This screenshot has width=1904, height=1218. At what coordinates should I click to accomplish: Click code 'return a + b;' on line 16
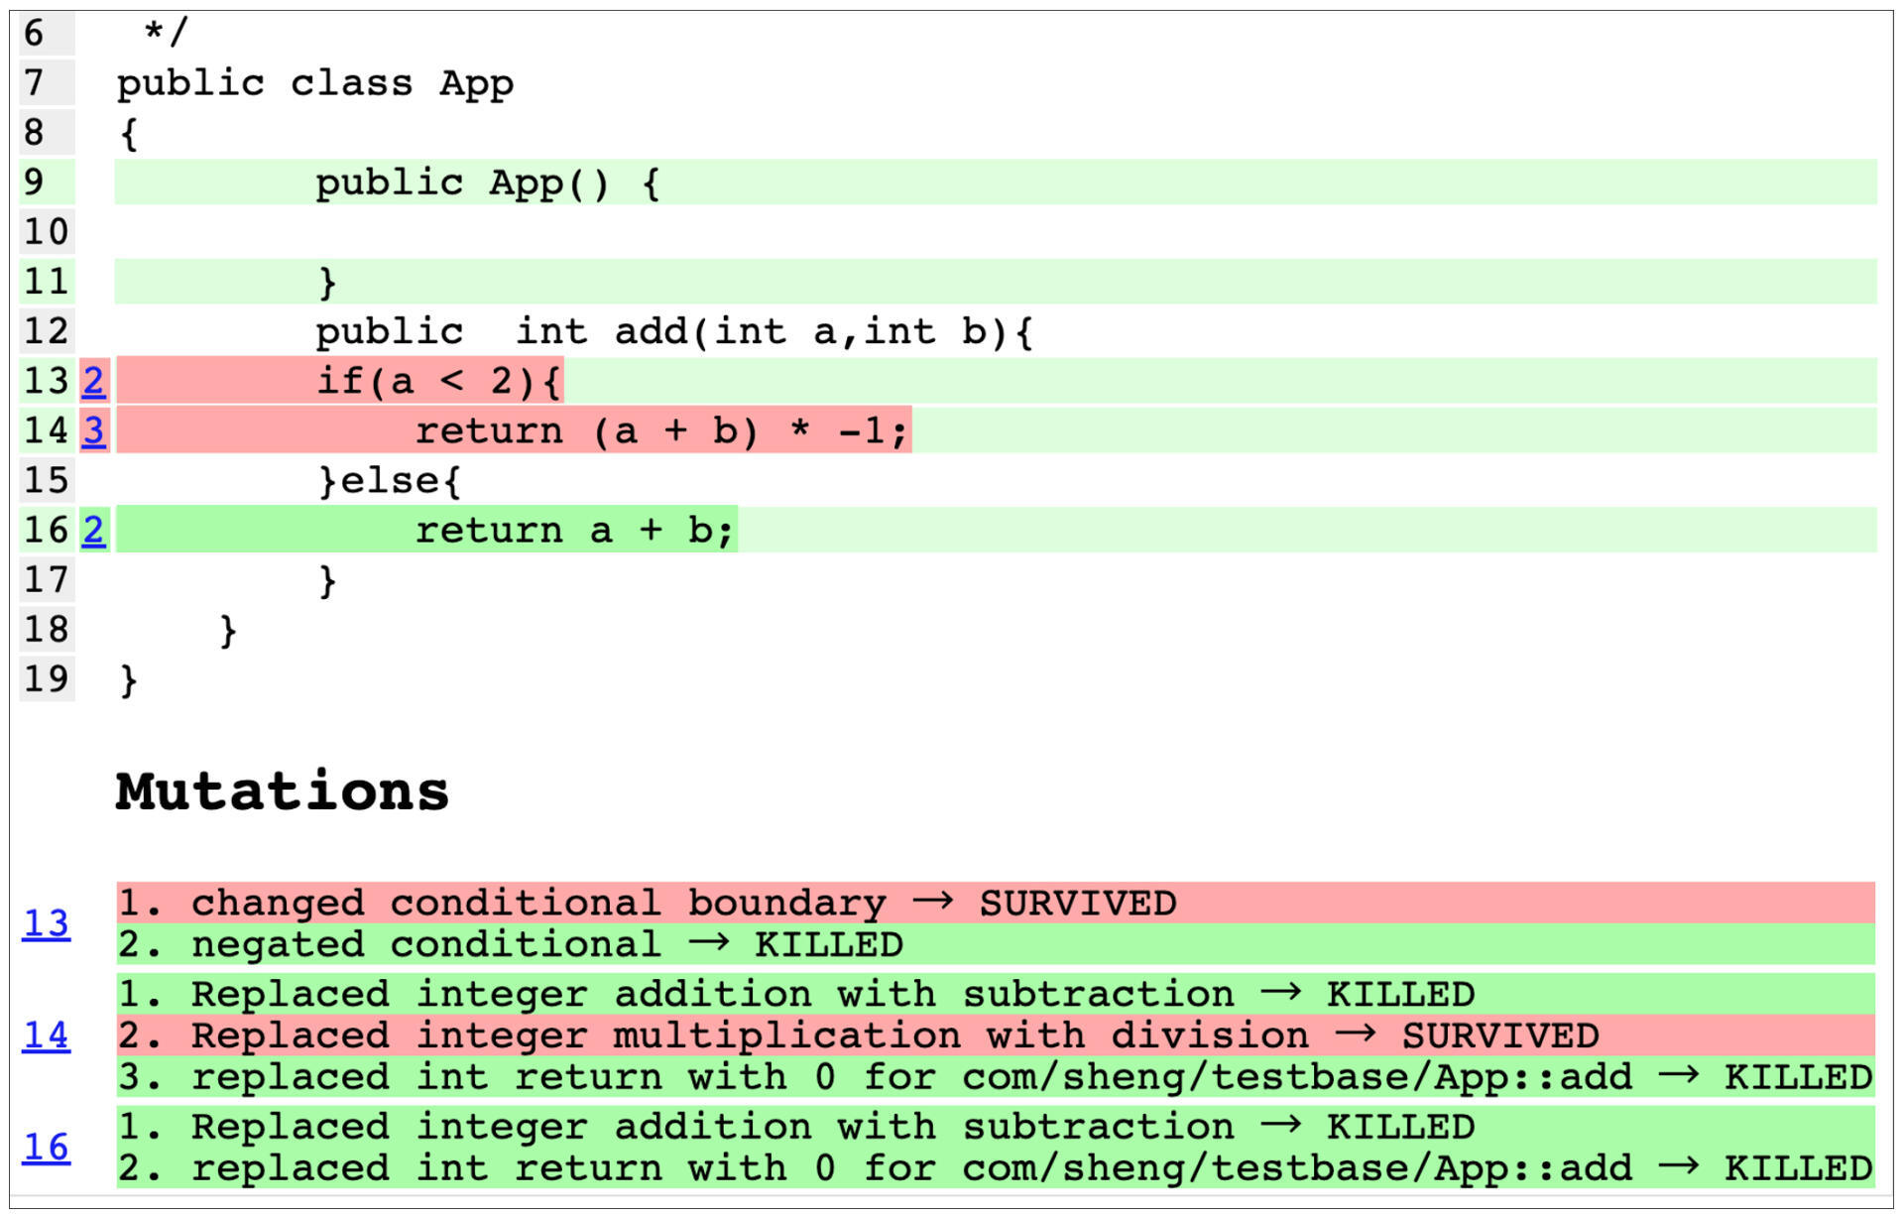pyautogui.click(x=575, y=530)
